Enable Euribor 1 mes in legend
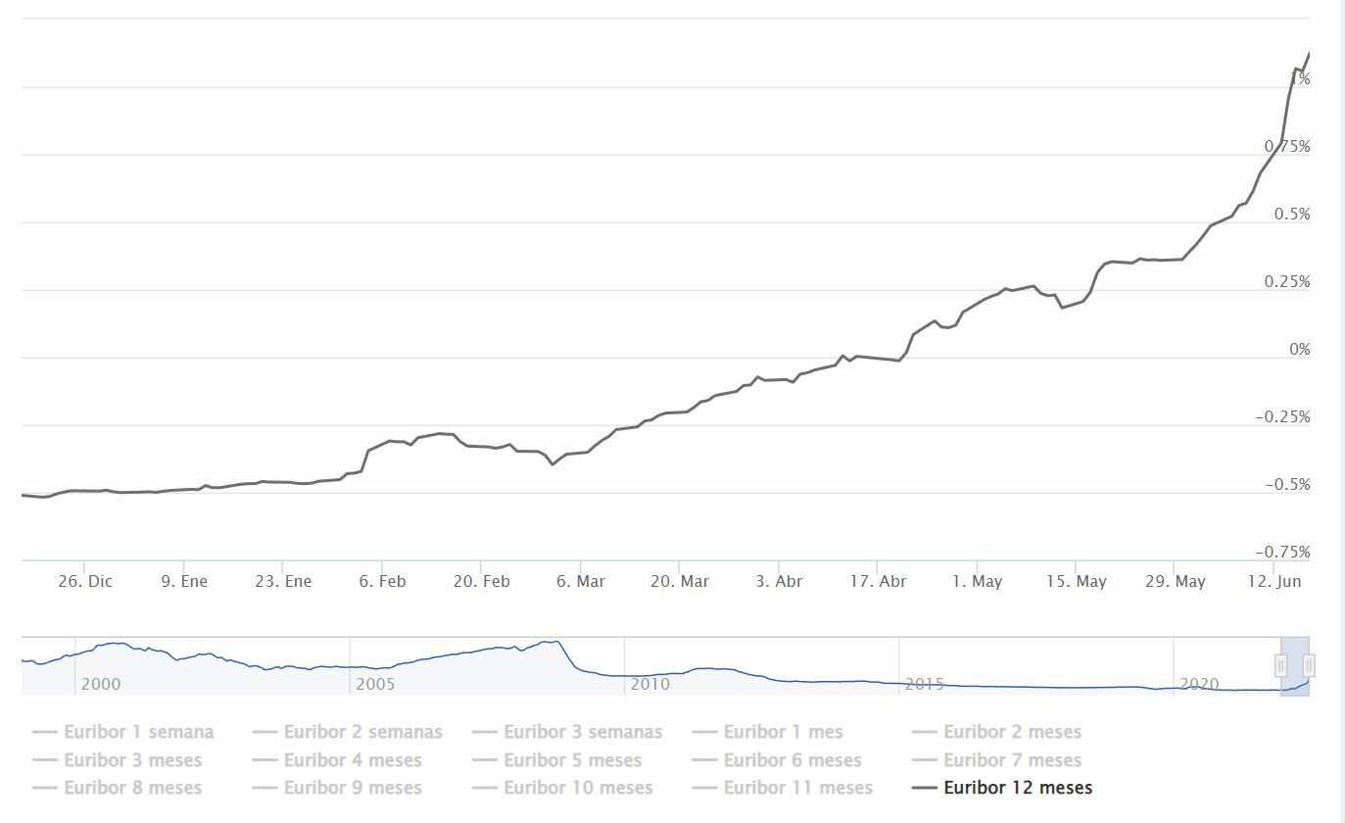This screenshot has height=823, width=1345. (783, 732)
